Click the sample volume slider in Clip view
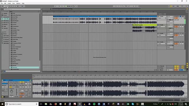 point(17,92)
